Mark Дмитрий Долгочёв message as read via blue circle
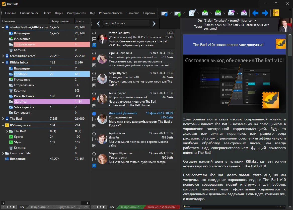Screen dimensions: 293x210 tap(94, 114)
